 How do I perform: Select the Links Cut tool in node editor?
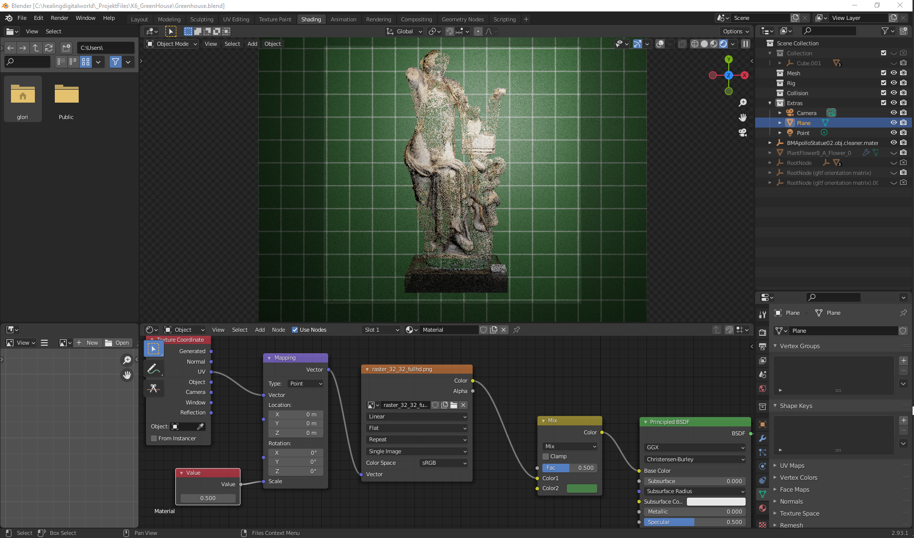(153, 388)
